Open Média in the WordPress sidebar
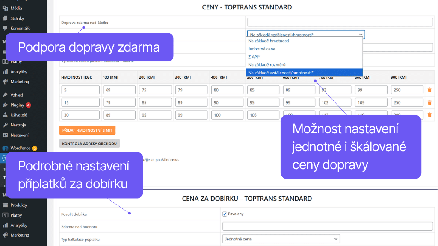Viewport: 438px width, 246px height. pos(17,7)
